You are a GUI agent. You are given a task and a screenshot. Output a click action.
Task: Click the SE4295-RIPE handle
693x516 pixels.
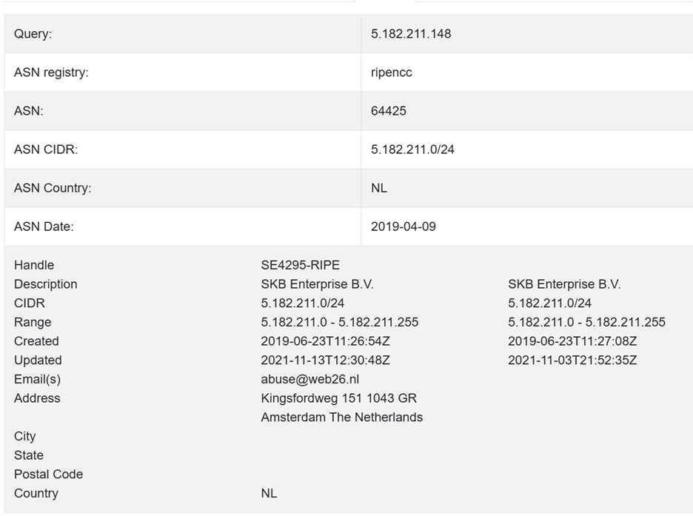[300, 265]
